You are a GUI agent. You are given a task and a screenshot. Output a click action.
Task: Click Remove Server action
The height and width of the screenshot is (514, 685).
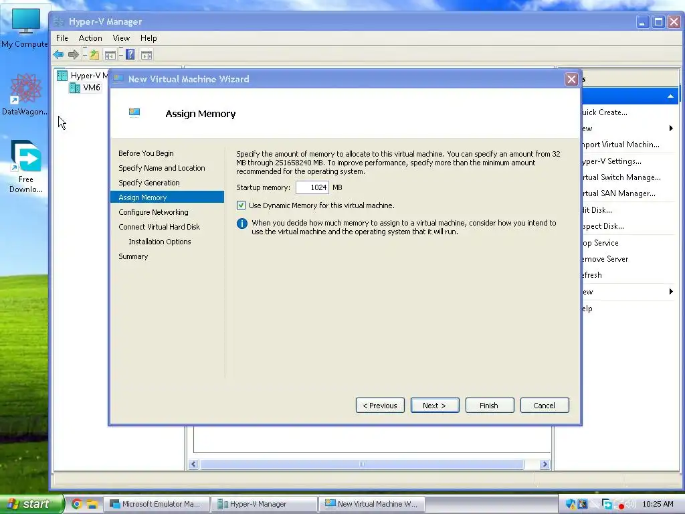pyautogui.click(x=605, y=259)
